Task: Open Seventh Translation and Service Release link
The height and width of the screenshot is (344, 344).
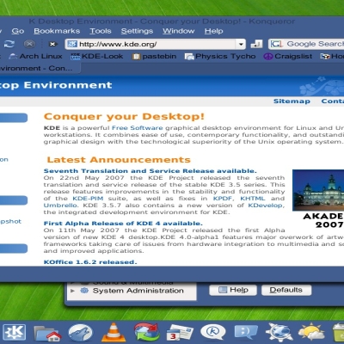Action: pyautogui.click(x=150, y=171)
